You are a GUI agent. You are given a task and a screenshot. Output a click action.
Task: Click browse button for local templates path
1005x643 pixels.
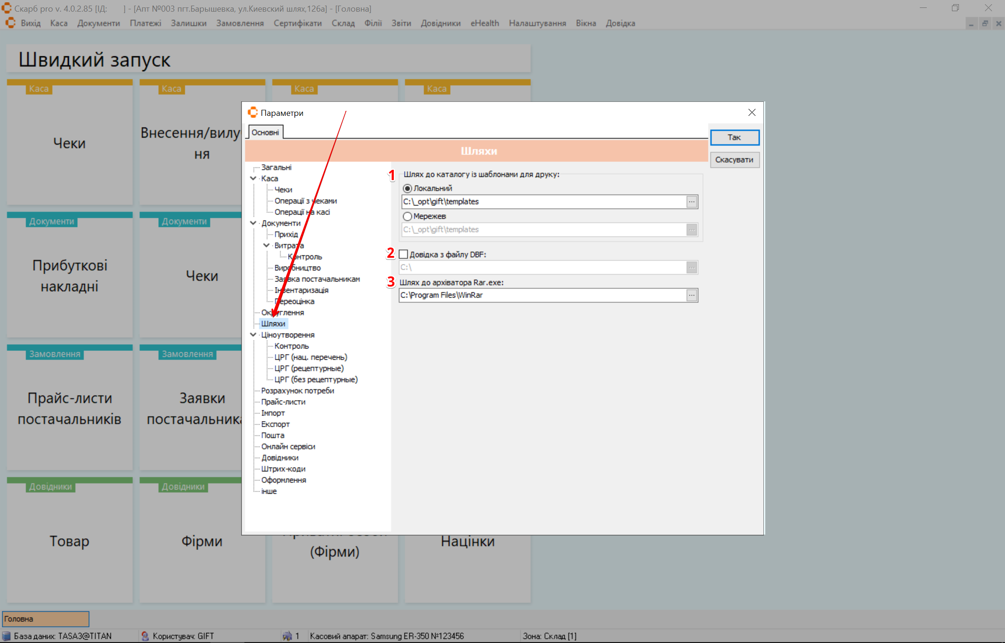692,202
